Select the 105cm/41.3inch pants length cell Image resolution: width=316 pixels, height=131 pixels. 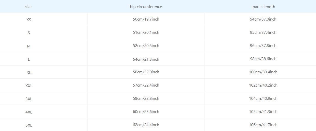coord(263,112)
